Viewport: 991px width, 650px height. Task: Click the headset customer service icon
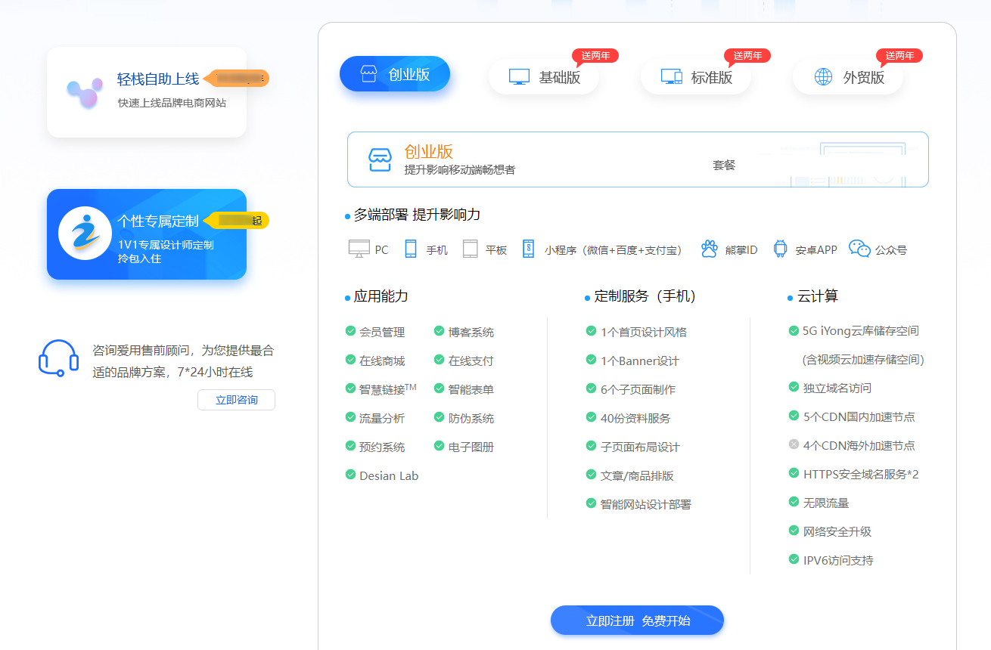(58, 357)
